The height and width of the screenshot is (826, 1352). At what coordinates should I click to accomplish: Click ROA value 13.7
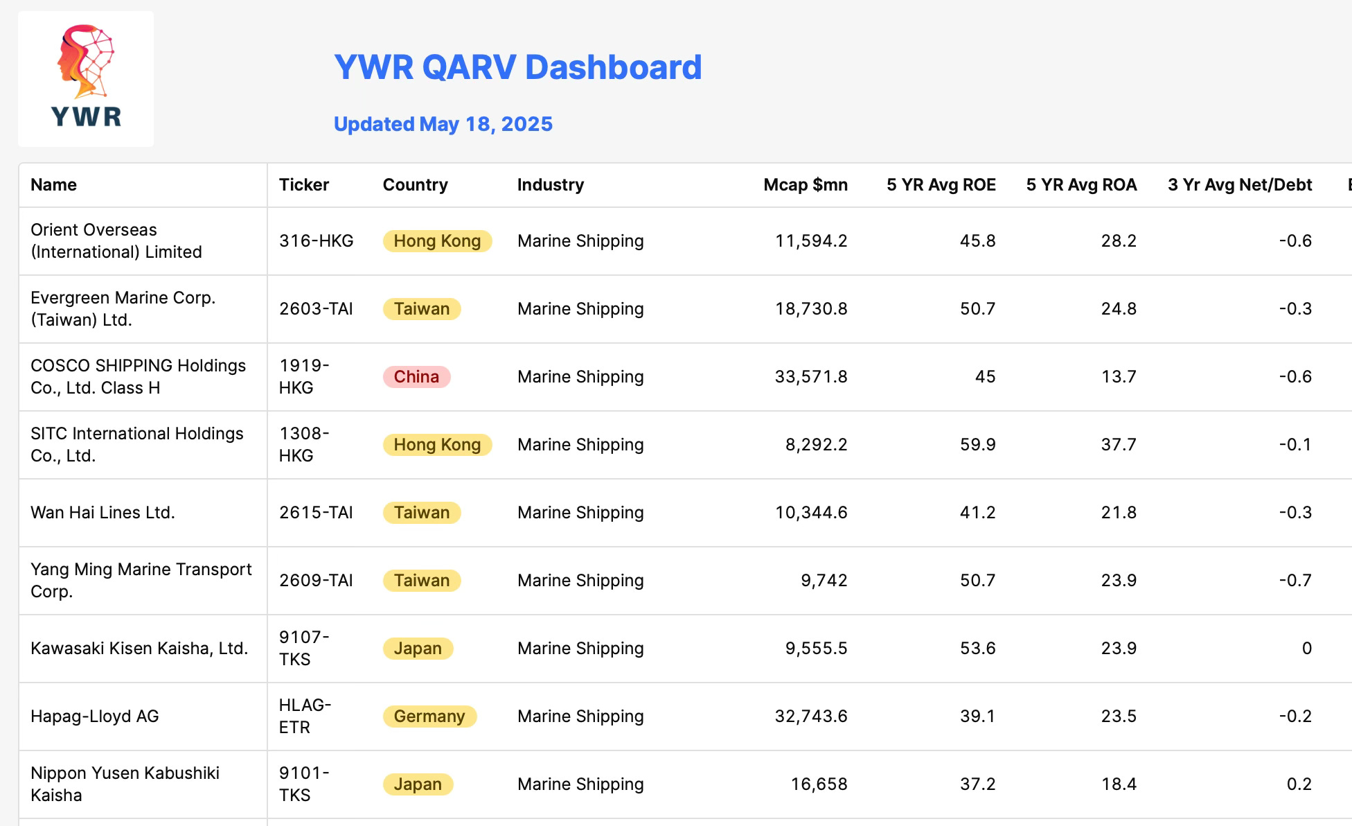[1119, 377]
